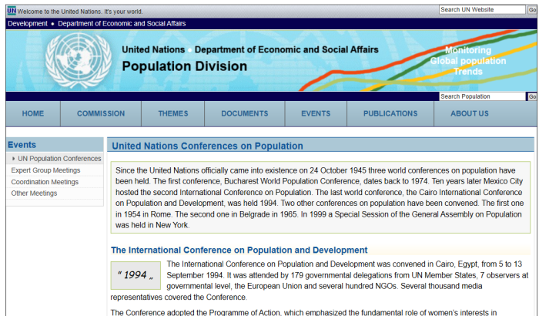Click the 1994 year badge
539x316 pixels.
tap(136, 275)
